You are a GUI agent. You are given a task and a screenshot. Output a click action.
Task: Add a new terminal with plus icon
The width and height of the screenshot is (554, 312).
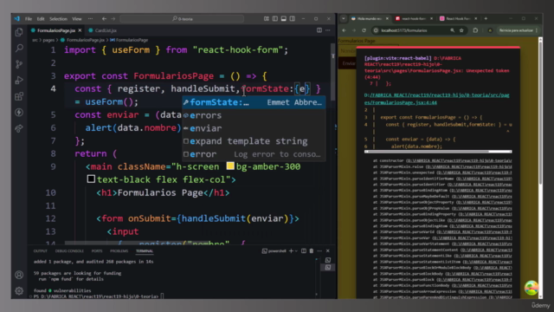[x=291, y=250]
